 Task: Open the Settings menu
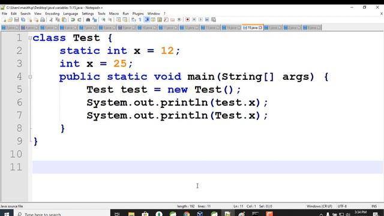click(88, 14)
